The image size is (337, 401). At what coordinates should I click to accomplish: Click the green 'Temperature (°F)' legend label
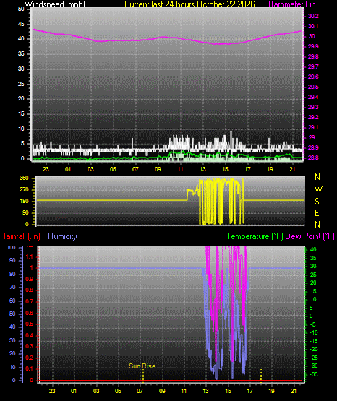click(x=255, y=236)
